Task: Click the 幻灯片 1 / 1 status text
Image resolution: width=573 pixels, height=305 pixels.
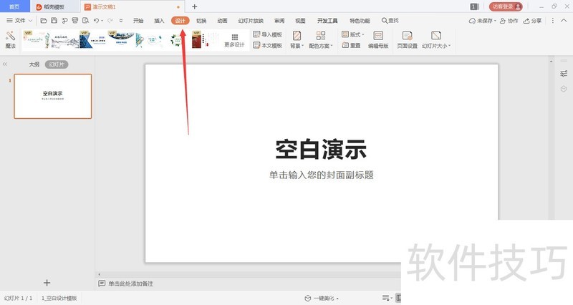Action: coord(19,298)
